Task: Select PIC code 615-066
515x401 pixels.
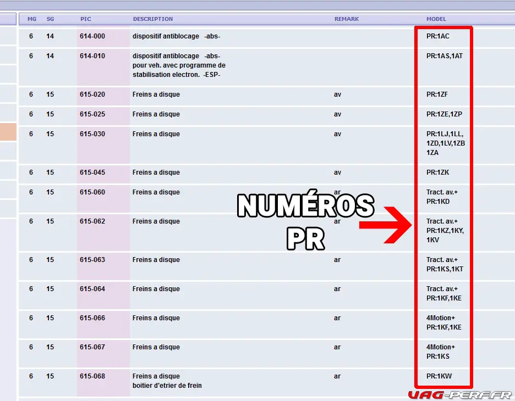Action: 92,318
